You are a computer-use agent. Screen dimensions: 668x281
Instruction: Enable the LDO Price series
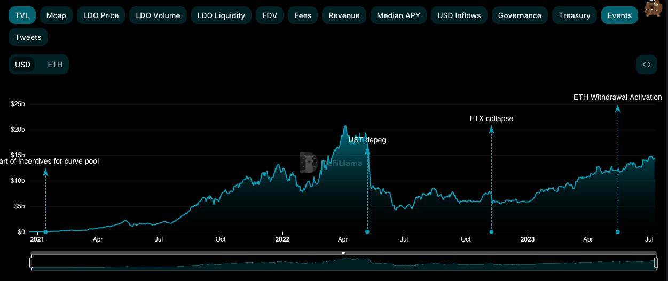coord(101,15)
